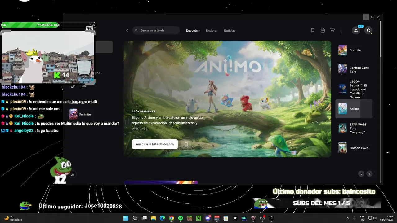Open Google Chrome from the taskbar
Viewport: 397px width, 223px height.
click(x=171, y=218)
